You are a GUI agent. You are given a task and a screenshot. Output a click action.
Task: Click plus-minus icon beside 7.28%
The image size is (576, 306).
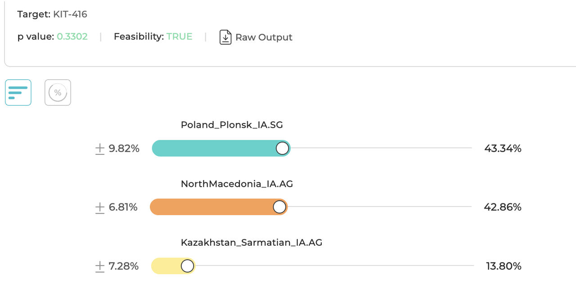click(x=100, y=266)
